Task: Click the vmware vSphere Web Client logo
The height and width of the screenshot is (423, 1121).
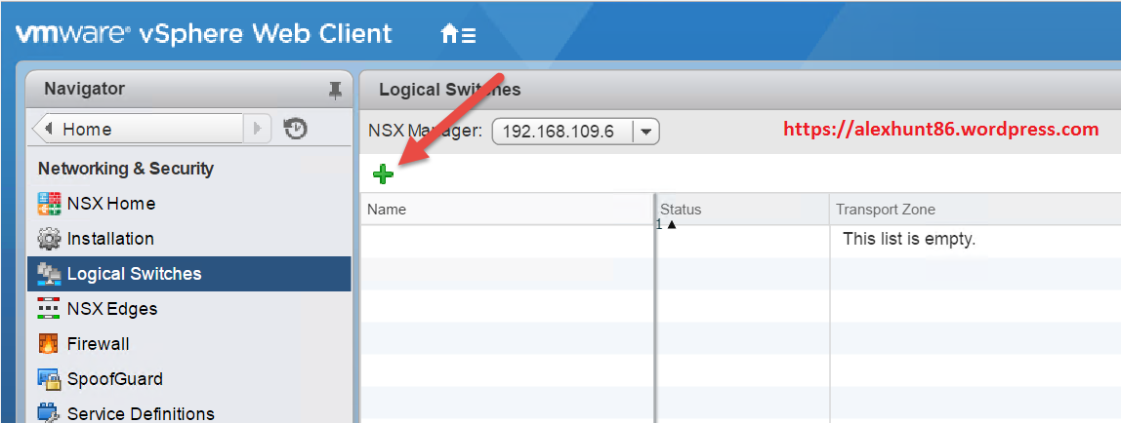Action: tap(204, 34)
